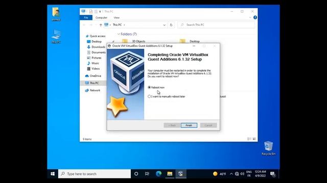Screen dimensions: 327x183
Task: Collapse the File Explorer ribbon chevron
Action: coord(250,18)
